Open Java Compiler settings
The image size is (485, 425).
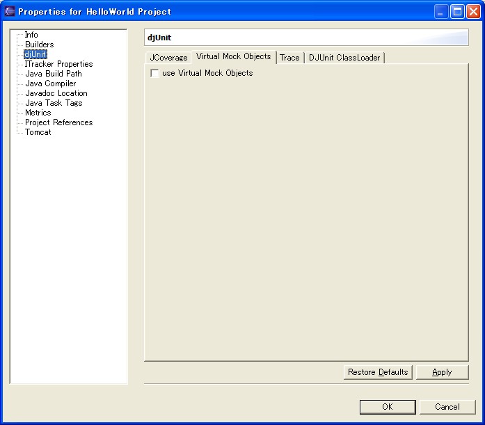click(50, 83)
